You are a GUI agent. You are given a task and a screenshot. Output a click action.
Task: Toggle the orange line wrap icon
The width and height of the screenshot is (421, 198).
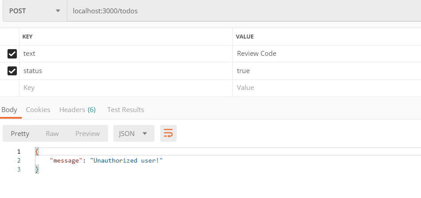click(x=168, y=133)
